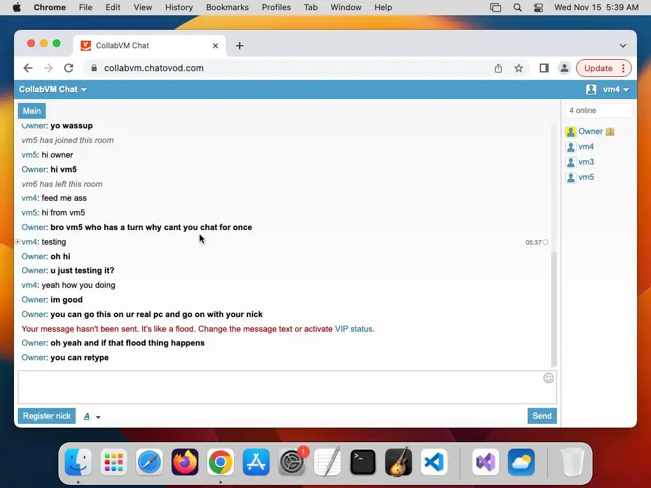The width and height of the screenshot is (651, 488).
Task: Open Owner's name in the online list
Action: pos(591,132)
